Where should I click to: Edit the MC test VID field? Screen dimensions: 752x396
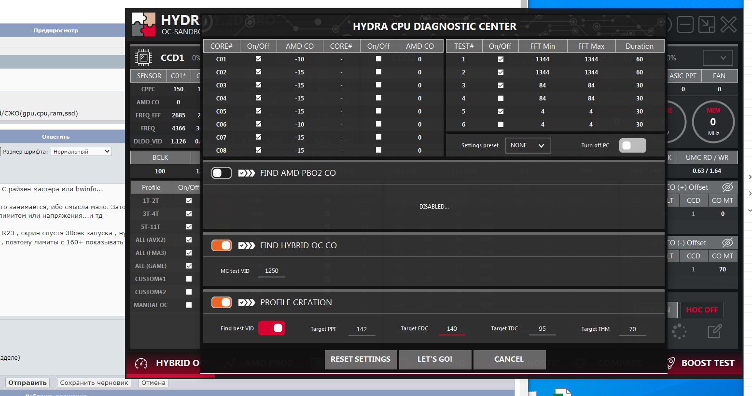click(x=272, y=271)
